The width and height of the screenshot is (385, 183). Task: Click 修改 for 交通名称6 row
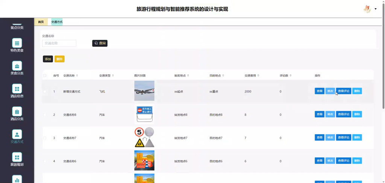(330, 161)
